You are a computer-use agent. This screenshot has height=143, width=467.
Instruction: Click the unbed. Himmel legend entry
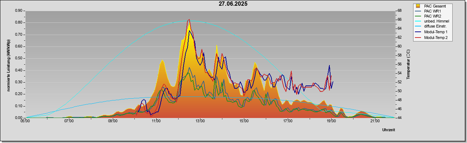[432, 22]
